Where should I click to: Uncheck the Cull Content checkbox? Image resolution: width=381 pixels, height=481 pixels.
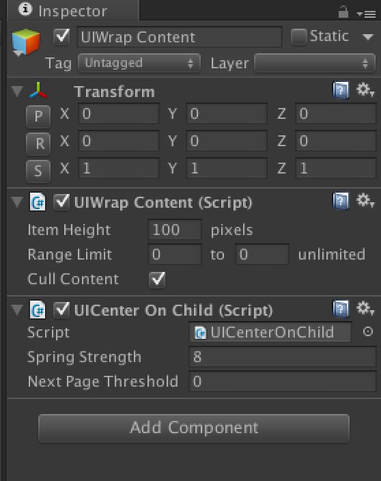pyautogui.click(x=157, y=279)
